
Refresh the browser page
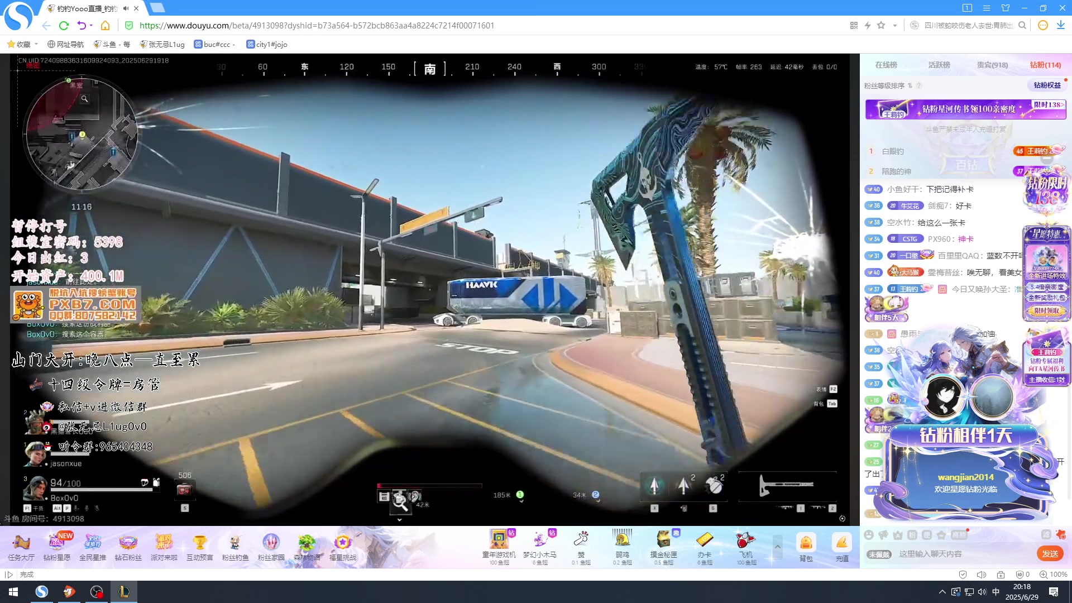click(x=64, y=25)
